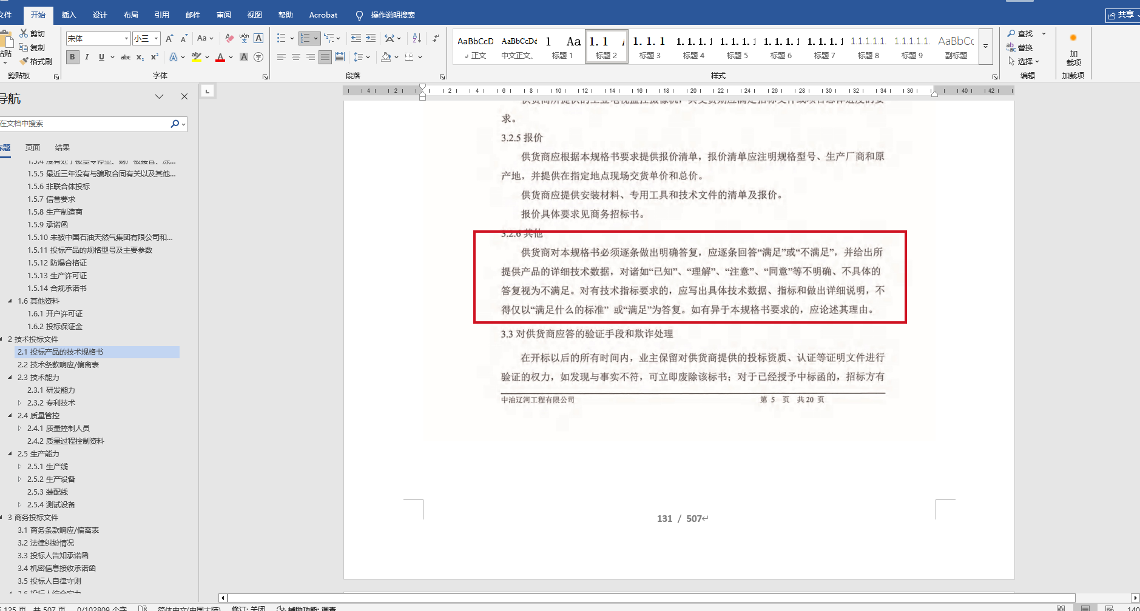
Task: Decrease paragraph indent
Action: point(356,38)
